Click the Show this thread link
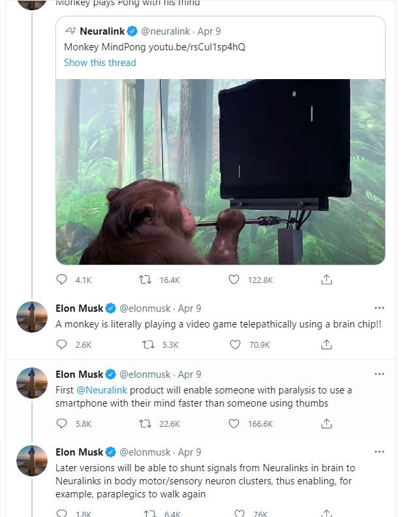 (100, 63)
